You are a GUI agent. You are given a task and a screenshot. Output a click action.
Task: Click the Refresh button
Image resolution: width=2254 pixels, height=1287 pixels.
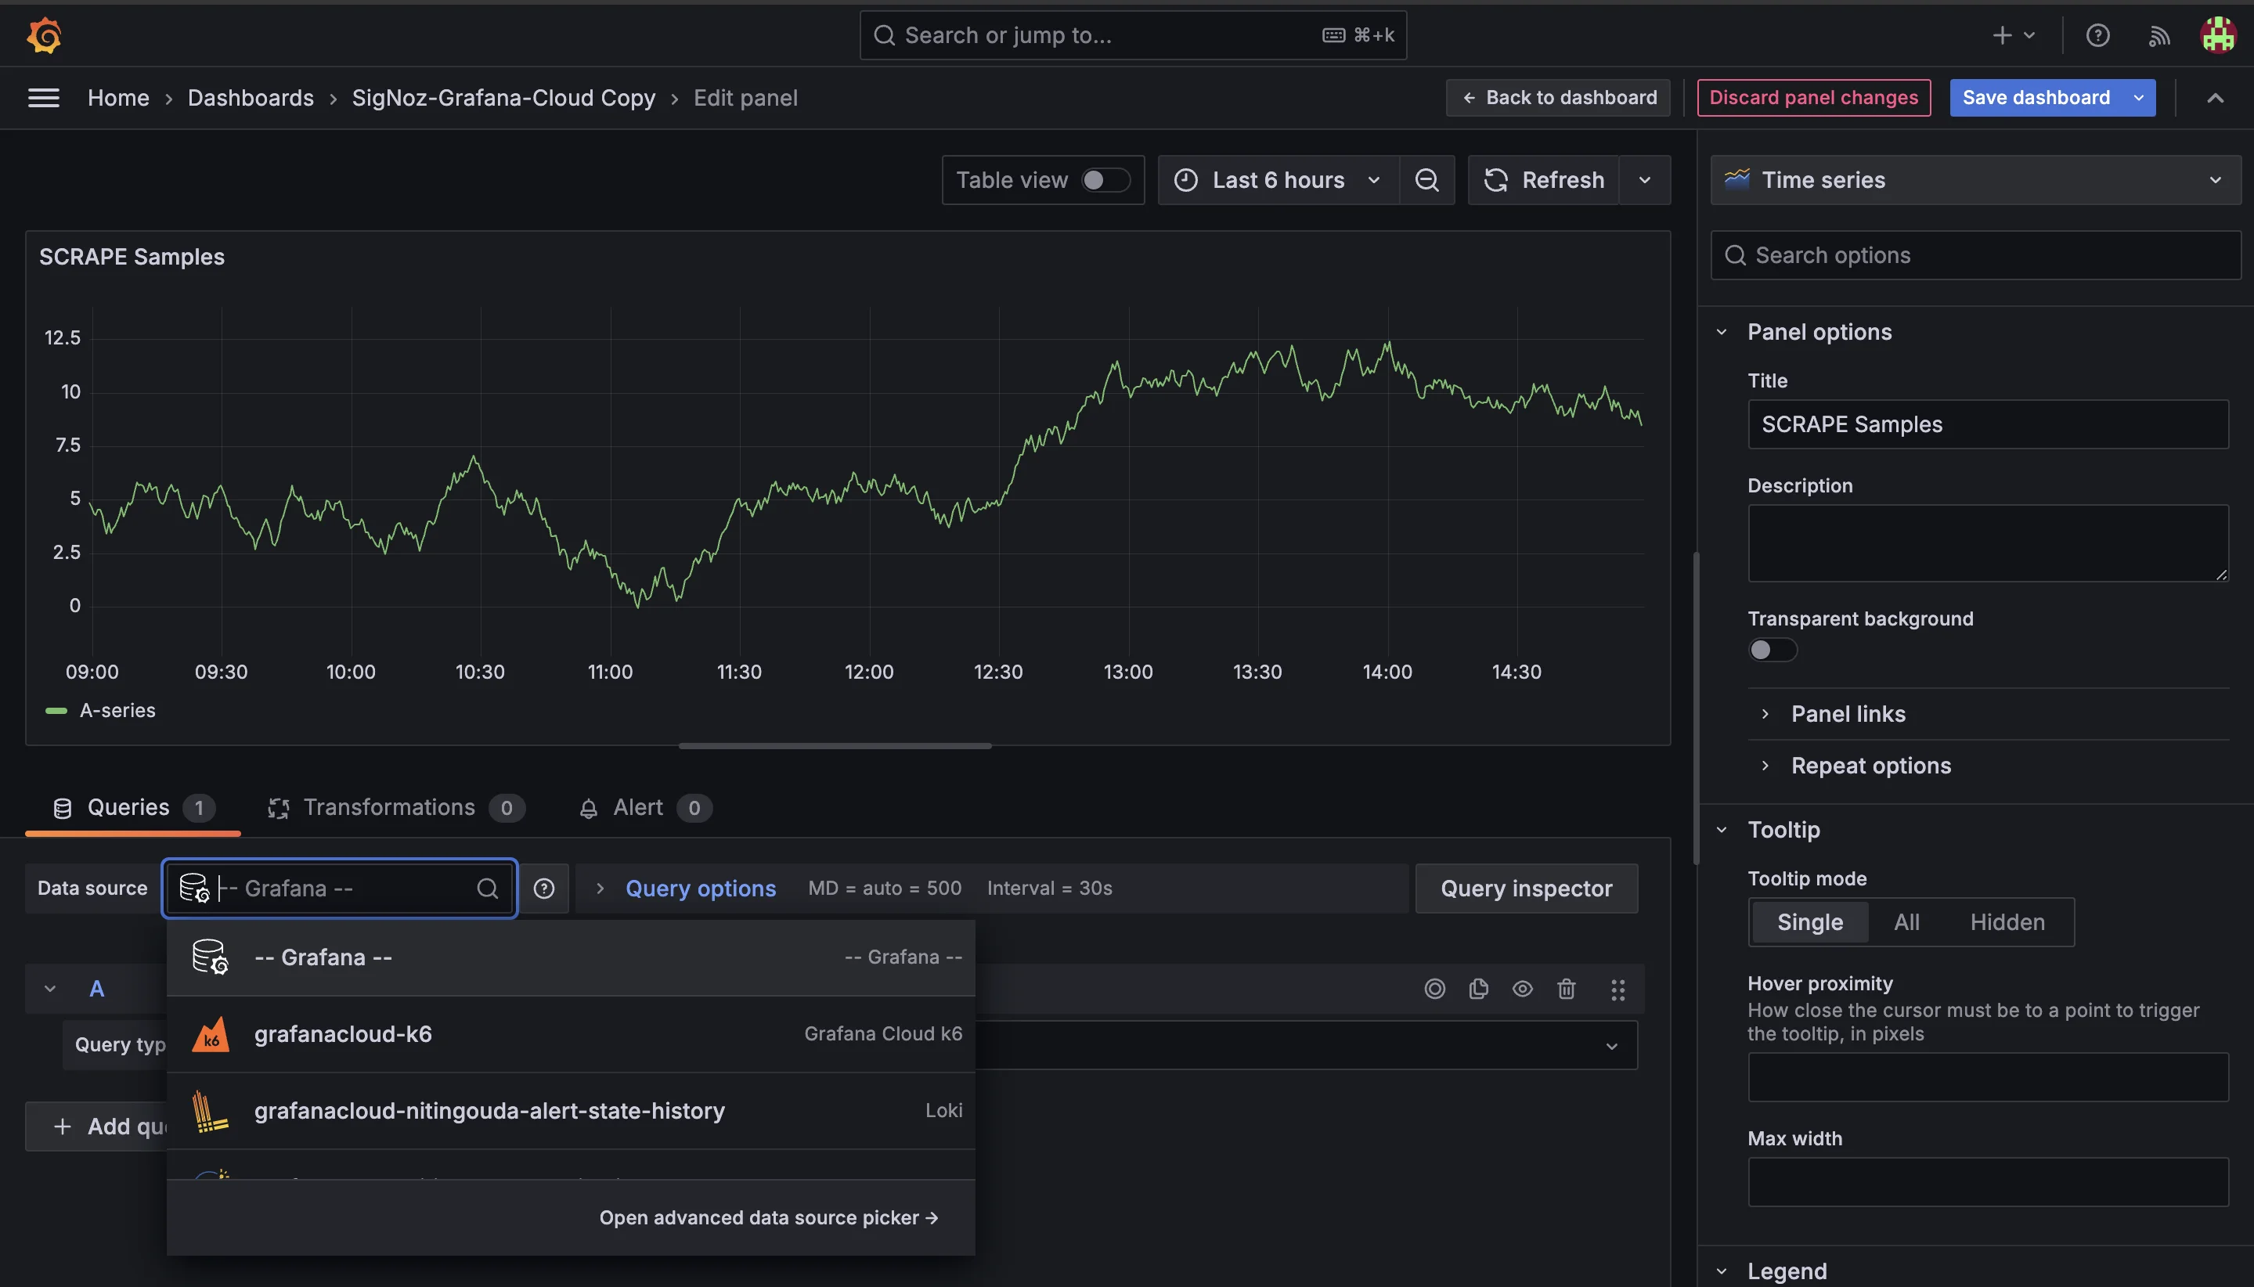(x=1542, y=180)
